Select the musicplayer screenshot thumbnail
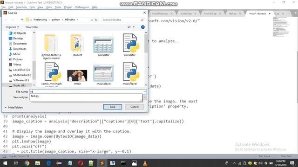This screenshot has height=167, width=298. tap(103, 73)
